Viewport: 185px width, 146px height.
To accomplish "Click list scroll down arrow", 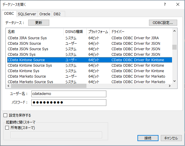I will click(x=174, y=81).
